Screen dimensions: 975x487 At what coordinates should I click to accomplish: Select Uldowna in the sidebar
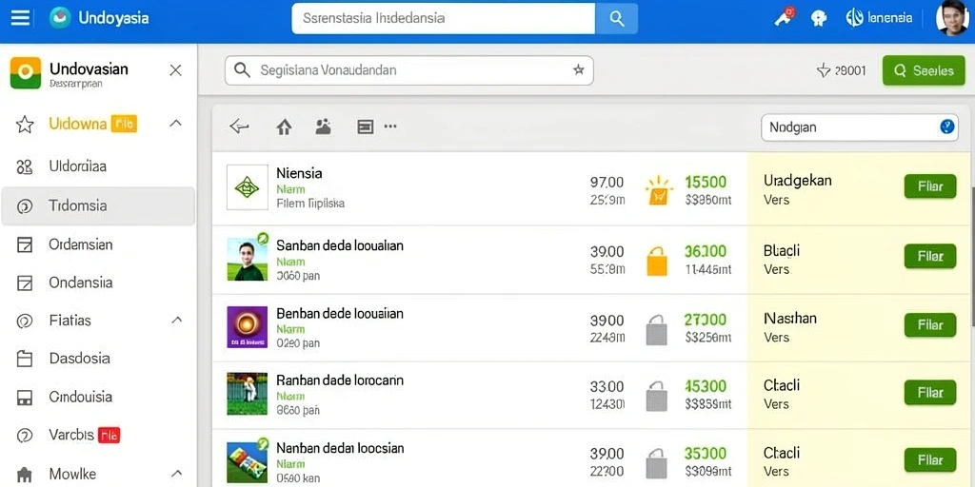pyautogui.click(x=78, y=124)
